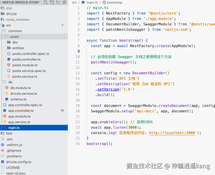The height and width of the screenshot is (175, 215).
Task: Open the LICENSE file
Action: coord(34,167)
